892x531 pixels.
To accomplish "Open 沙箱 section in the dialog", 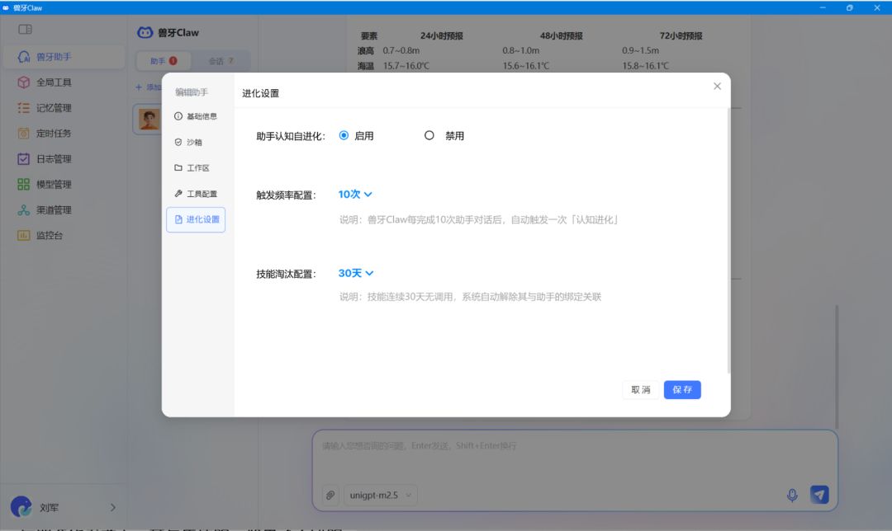I will click(x=196, y=142).
